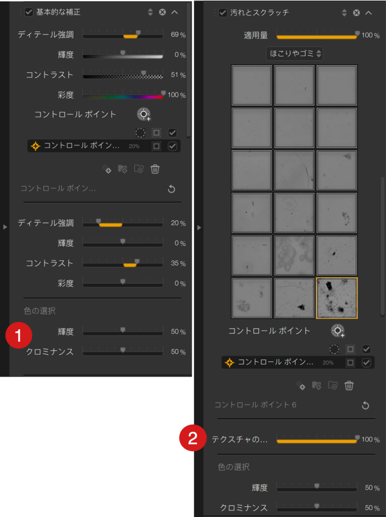This screenshot has width=386, height=517.
Task: Toggle mask display icon in left control point row
Action: 157,146
